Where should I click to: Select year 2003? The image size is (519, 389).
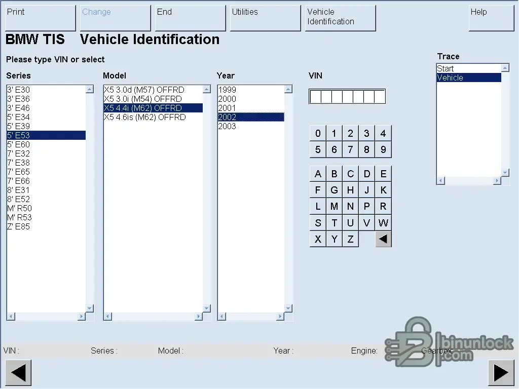pyautogui.click(x=251, y=126)
